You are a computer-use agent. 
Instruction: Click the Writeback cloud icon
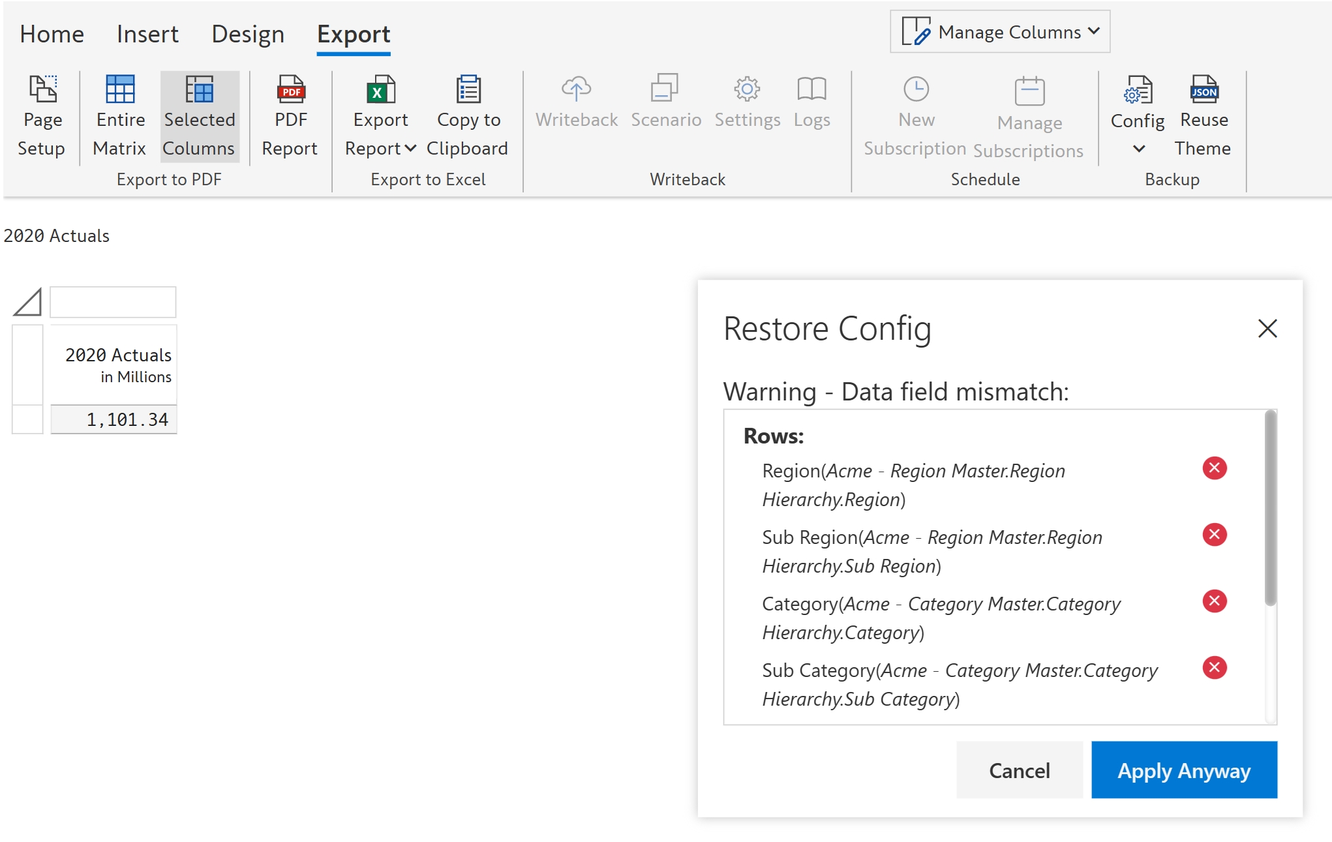[x=576, y=89]
